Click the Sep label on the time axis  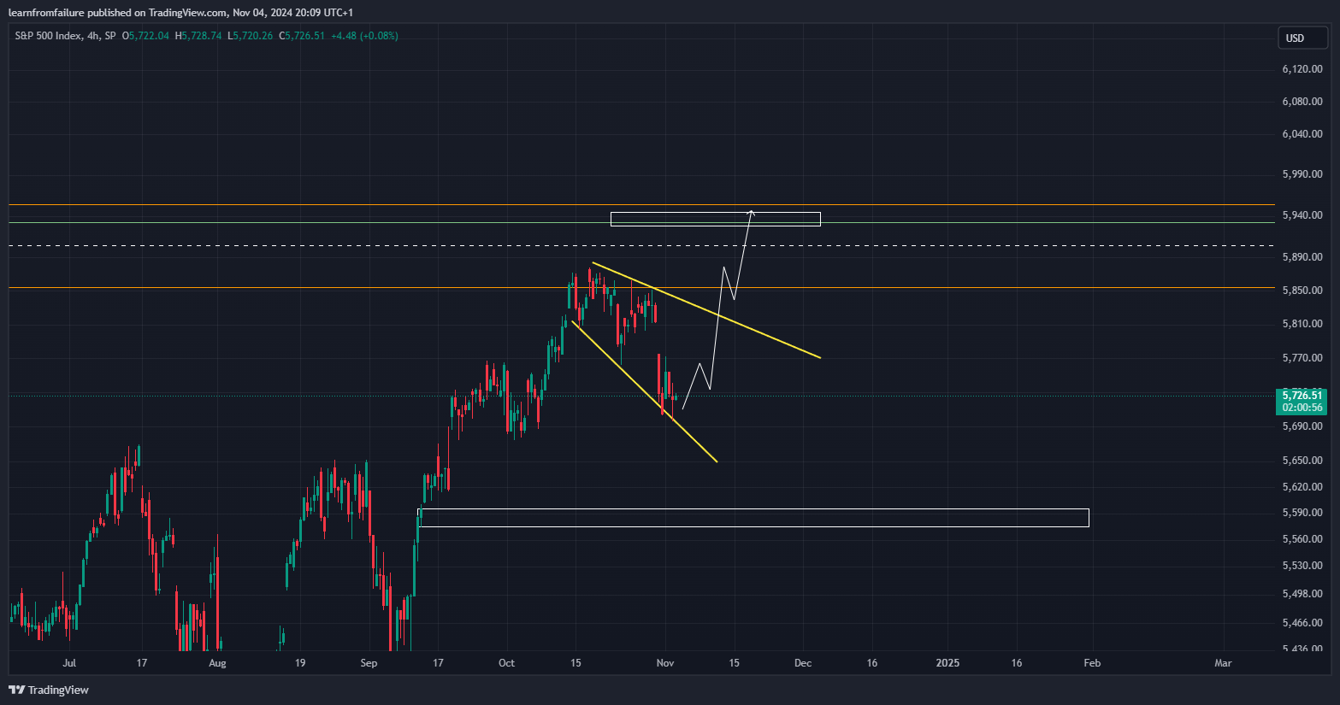(x=369, y=663)
